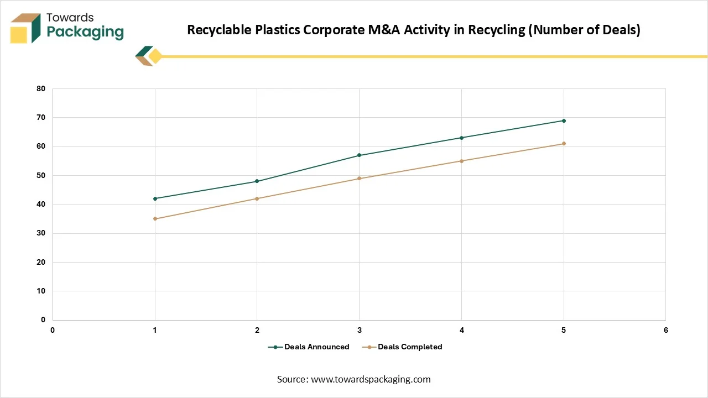Toggle the Deals Completed legend label
The image size is (708, 398).
pyautogui.click(x=410, y=347)
